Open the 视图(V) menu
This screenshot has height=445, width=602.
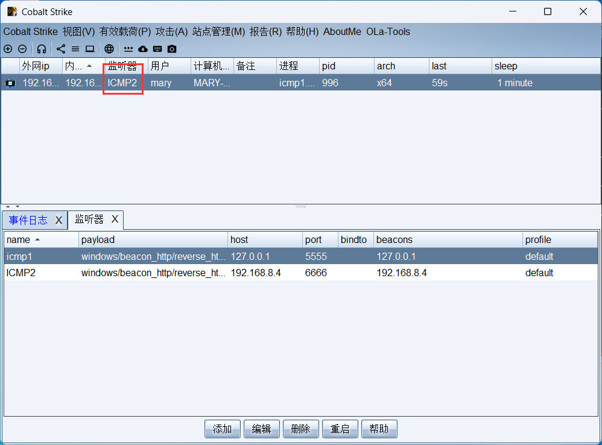pyautogui.click(x=78, y=32)
